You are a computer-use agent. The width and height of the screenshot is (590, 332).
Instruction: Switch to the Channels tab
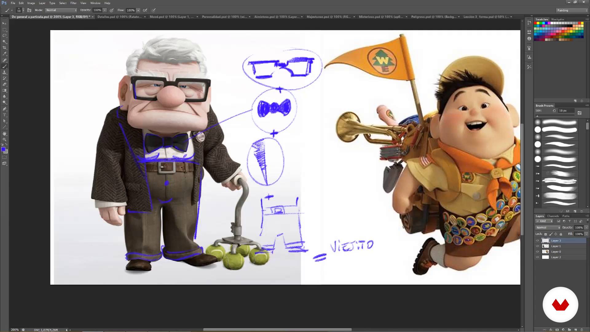pyautogui.click(x=553, y=216)
